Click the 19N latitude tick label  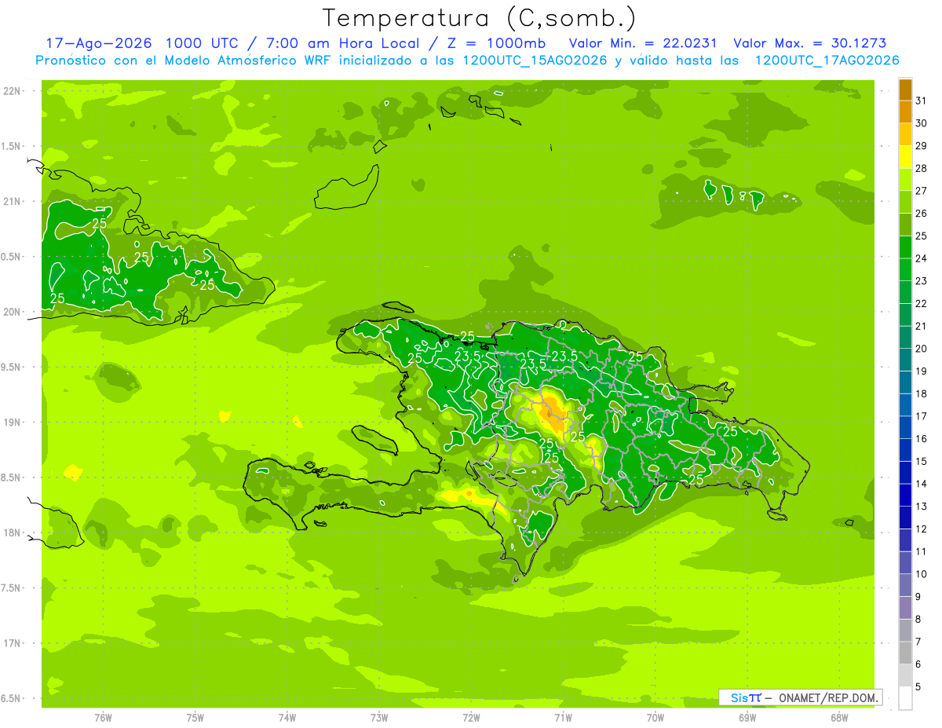tap(13, 423)
